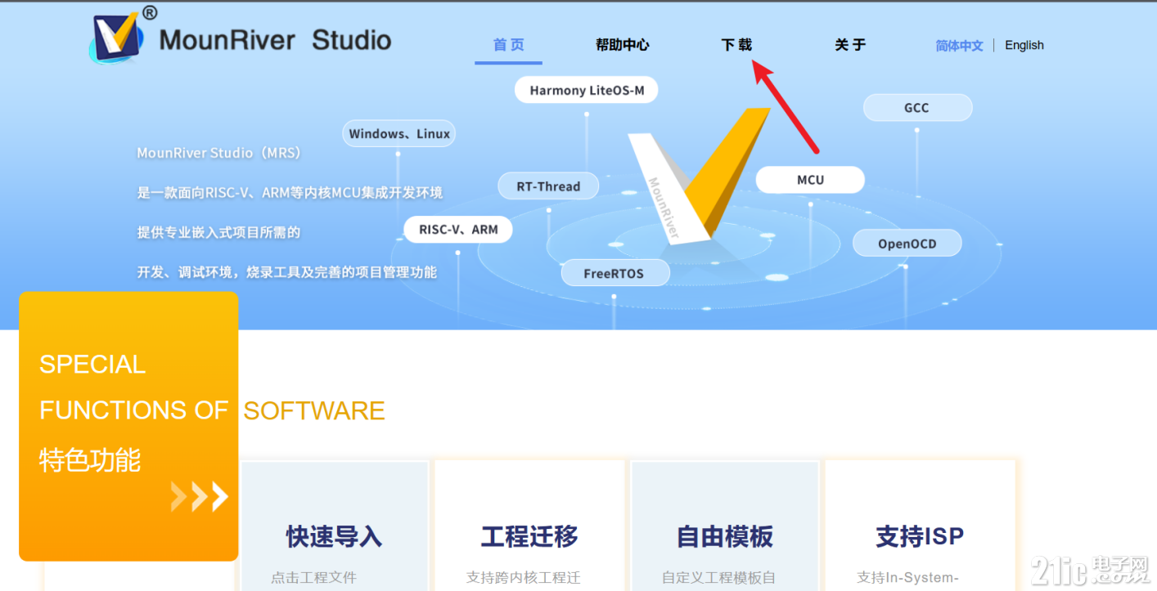Click the FreeRTOS bubble
1157x591 pixels.
[x=615, y=273]
